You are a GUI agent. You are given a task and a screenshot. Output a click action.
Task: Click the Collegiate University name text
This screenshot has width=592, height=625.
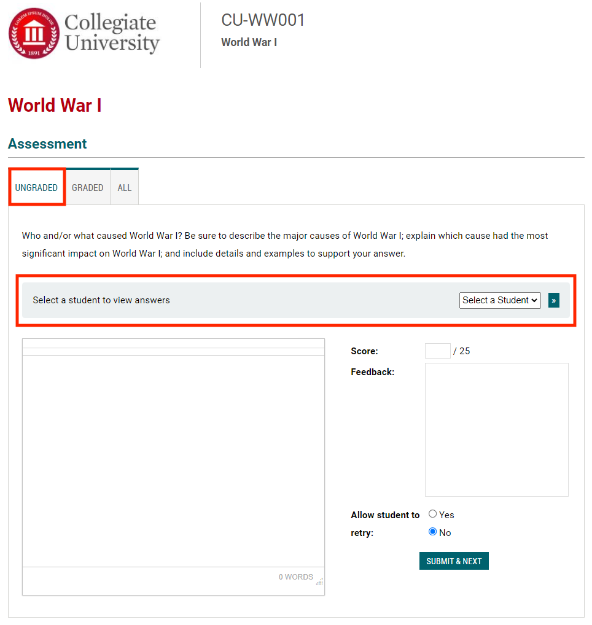pos(112,33)
